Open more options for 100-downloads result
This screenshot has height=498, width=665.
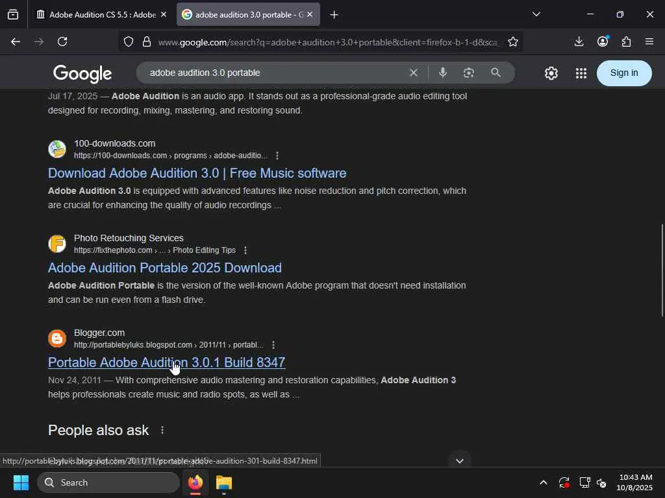coord(277,156)
